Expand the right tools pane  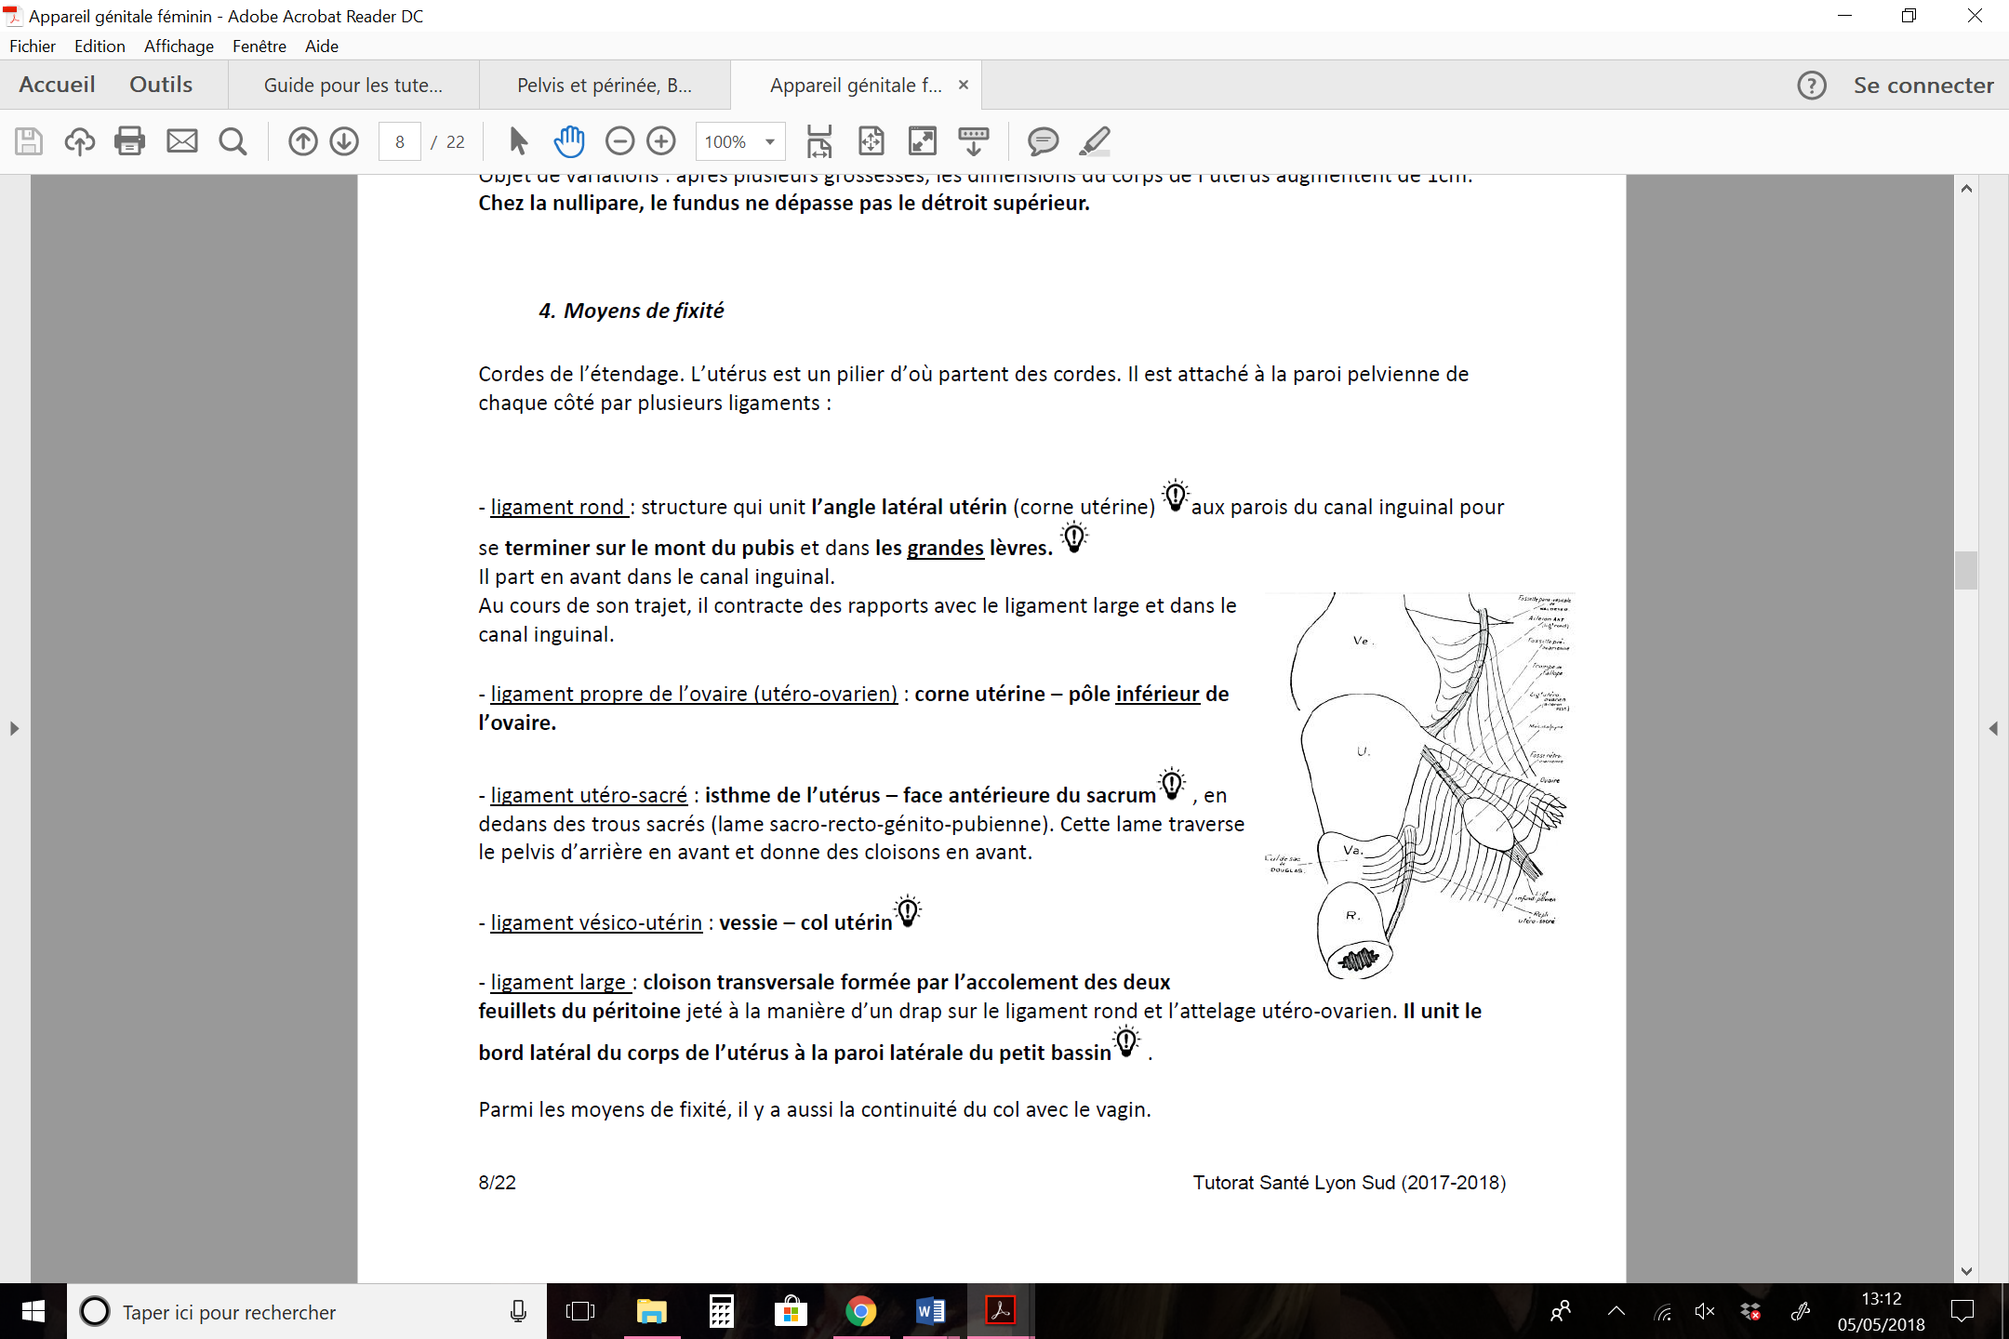(1993, 728)
